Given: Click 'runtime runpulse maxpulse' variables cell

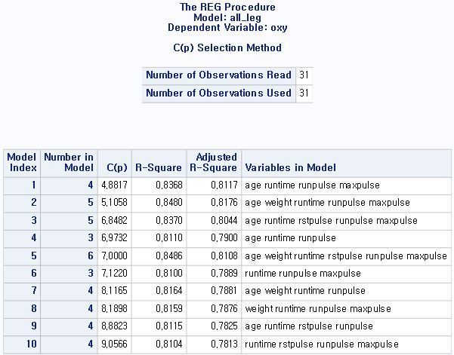Looking at the screenshot, I should [x=347, y=274].
